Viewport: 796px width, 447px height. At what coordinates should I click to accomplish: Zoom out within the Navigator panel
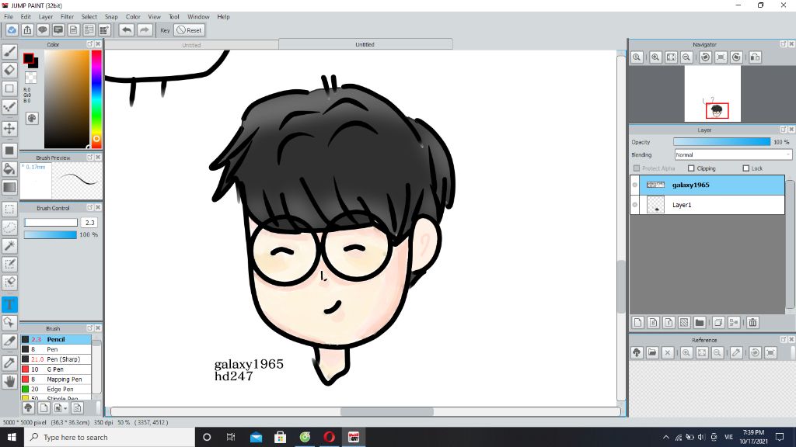pos(686,57)
